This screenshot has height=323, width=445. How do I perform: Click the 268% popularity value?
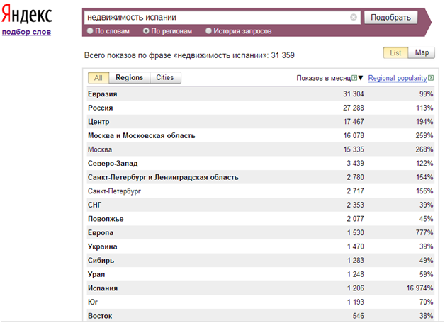(424, 149)
